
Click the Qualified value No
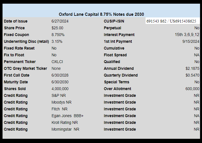tap(197, 62)
